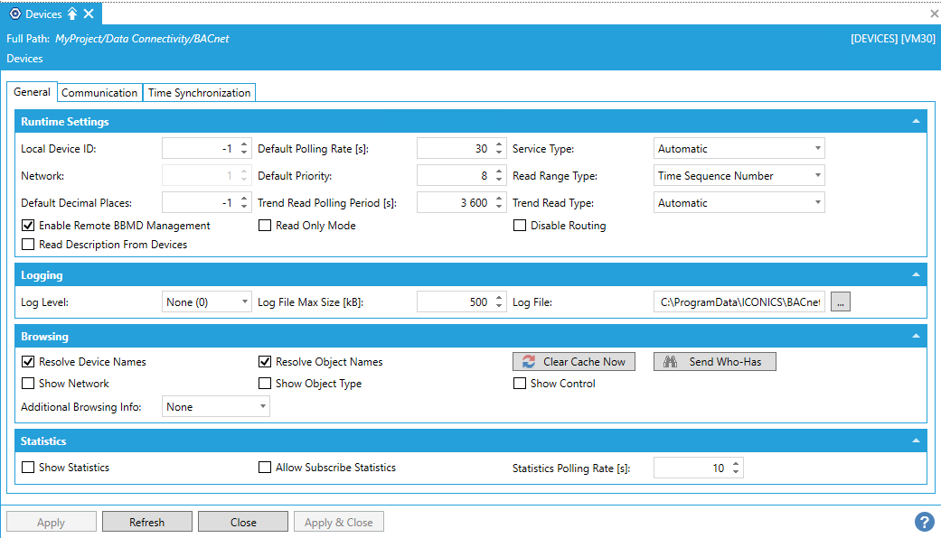Click the blue help question mark icon

(x=924, y=522)
